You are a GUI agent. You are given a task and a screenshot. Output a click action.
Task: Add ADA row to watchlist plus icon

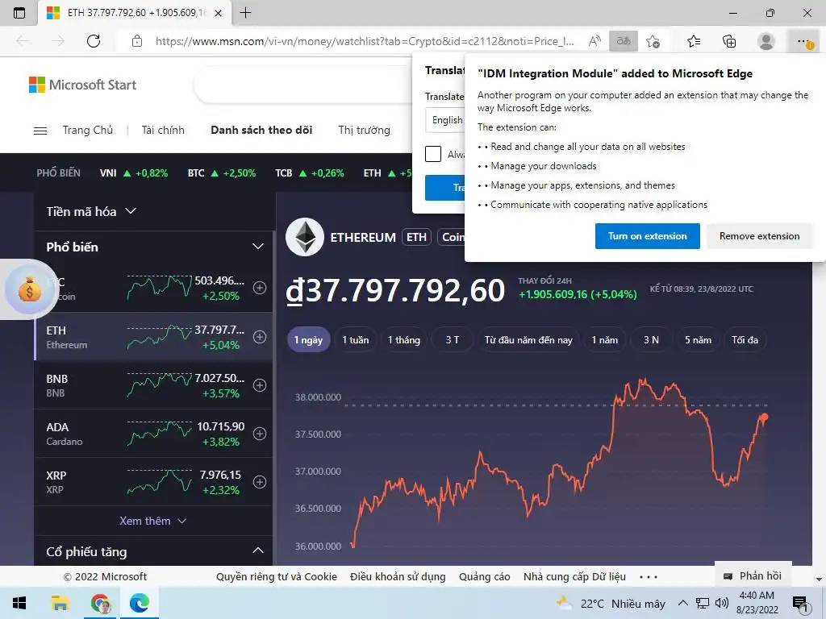260,434
